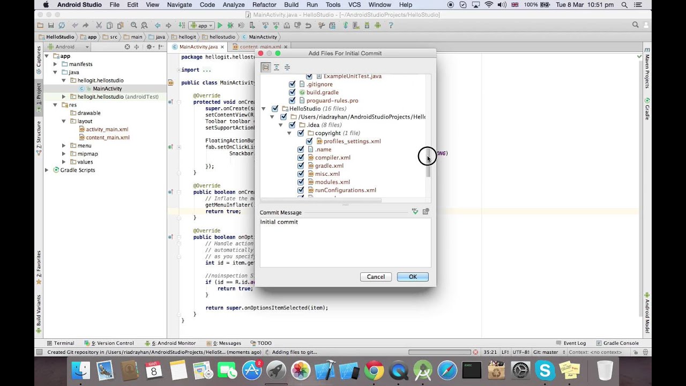Viewport: 686px width, 386px height.
Task: Uncheck the misc.xml checkbox
Action: (x=301, y=174)
